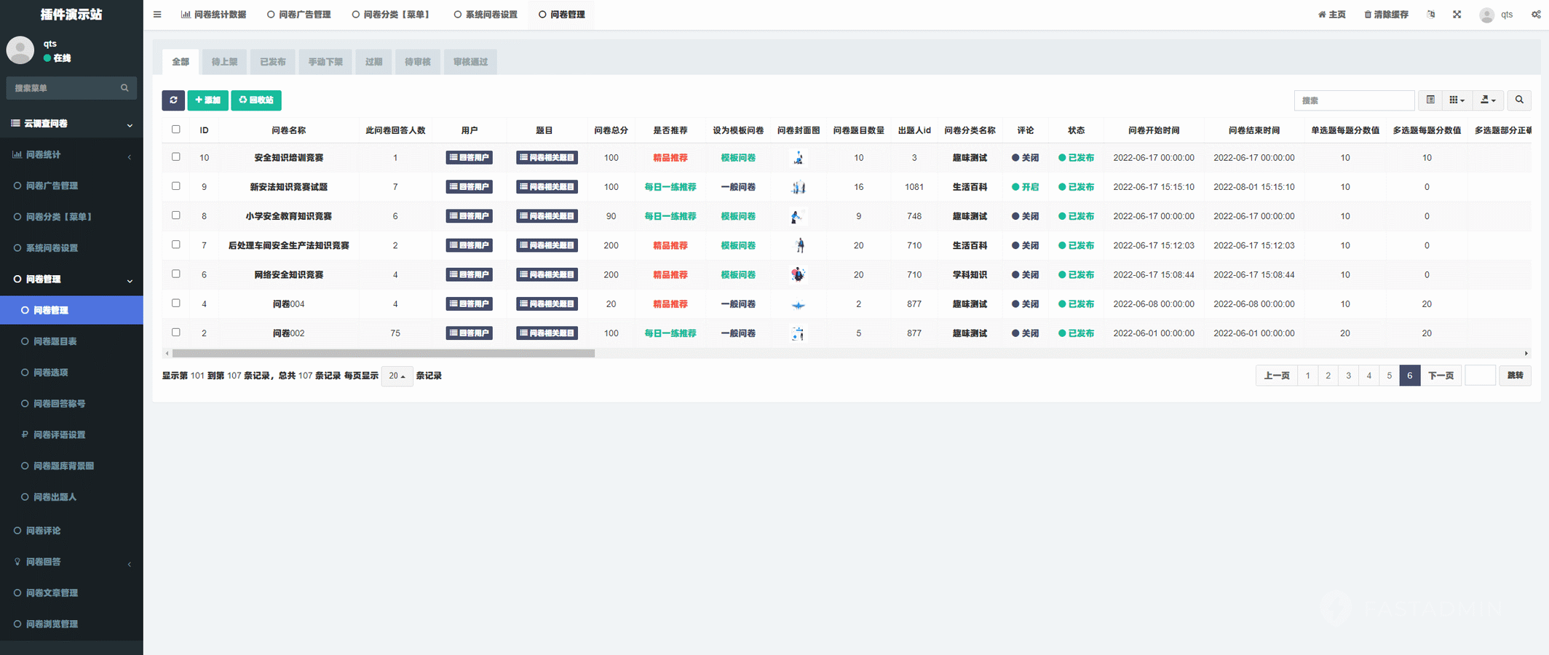
Task: Open the 主页 home icon link
Action: click(1331, 15)
